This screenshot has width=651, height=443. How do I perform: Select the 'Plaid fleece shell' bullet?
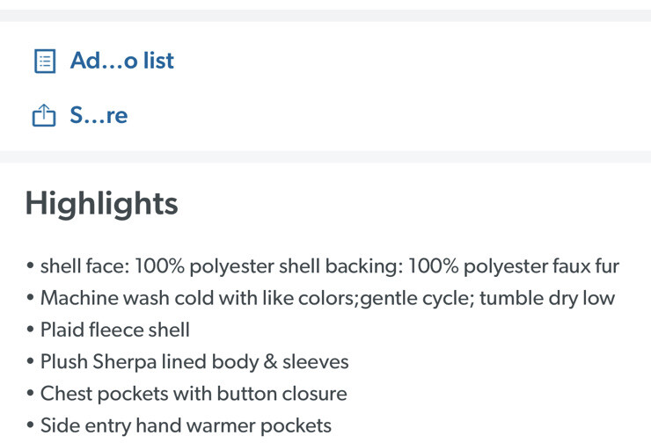(115, 330)
